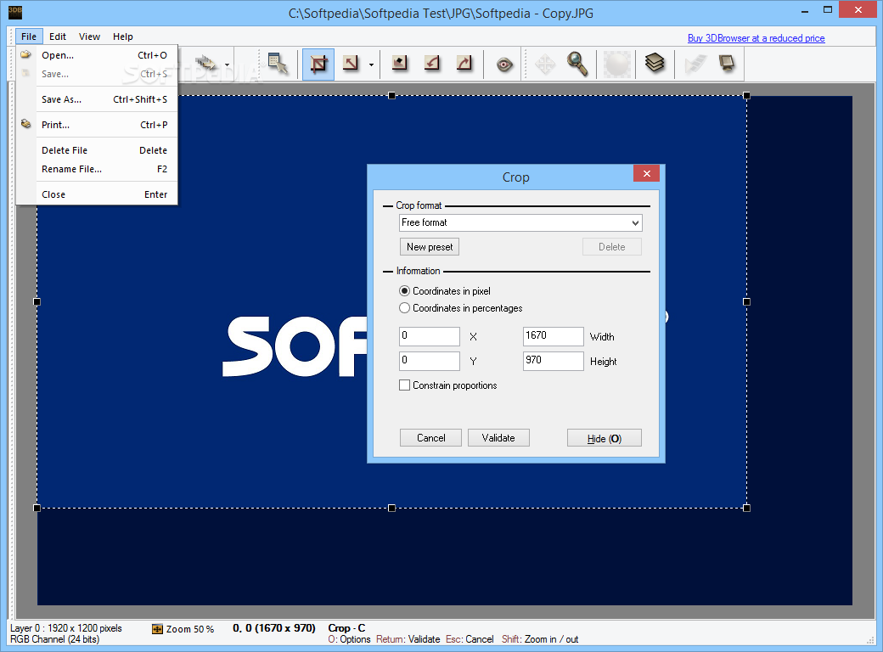Click the right-middle crop selection handle
Viewport: 883px width, 652px height.
(x=746, y=301)
